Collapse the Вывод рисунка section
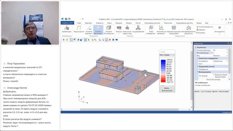Viewport: 233px width, 131px height. (x=198, y=72)
